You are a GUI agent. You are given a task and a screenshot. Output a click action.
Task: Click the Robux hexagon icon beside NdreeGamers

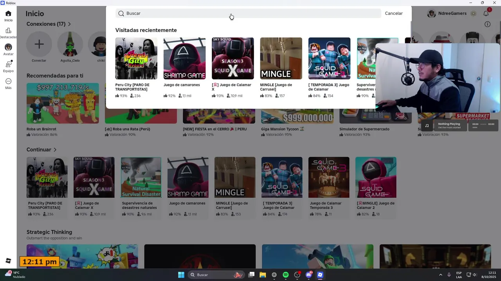pos(473,13)
